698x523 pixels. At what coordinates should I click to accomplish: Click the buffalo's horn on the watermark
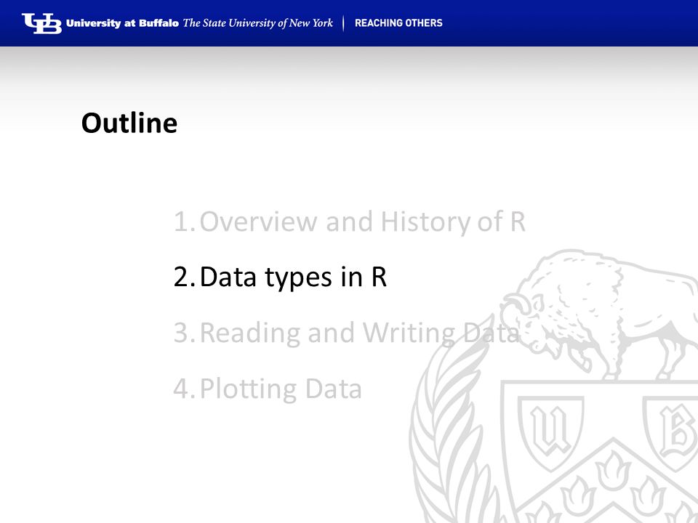click(518, 303)
